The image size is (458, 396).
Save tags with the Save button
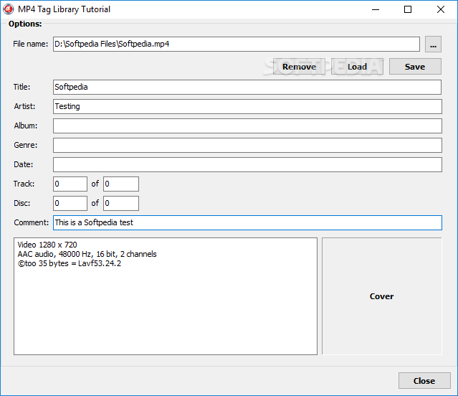415,67
